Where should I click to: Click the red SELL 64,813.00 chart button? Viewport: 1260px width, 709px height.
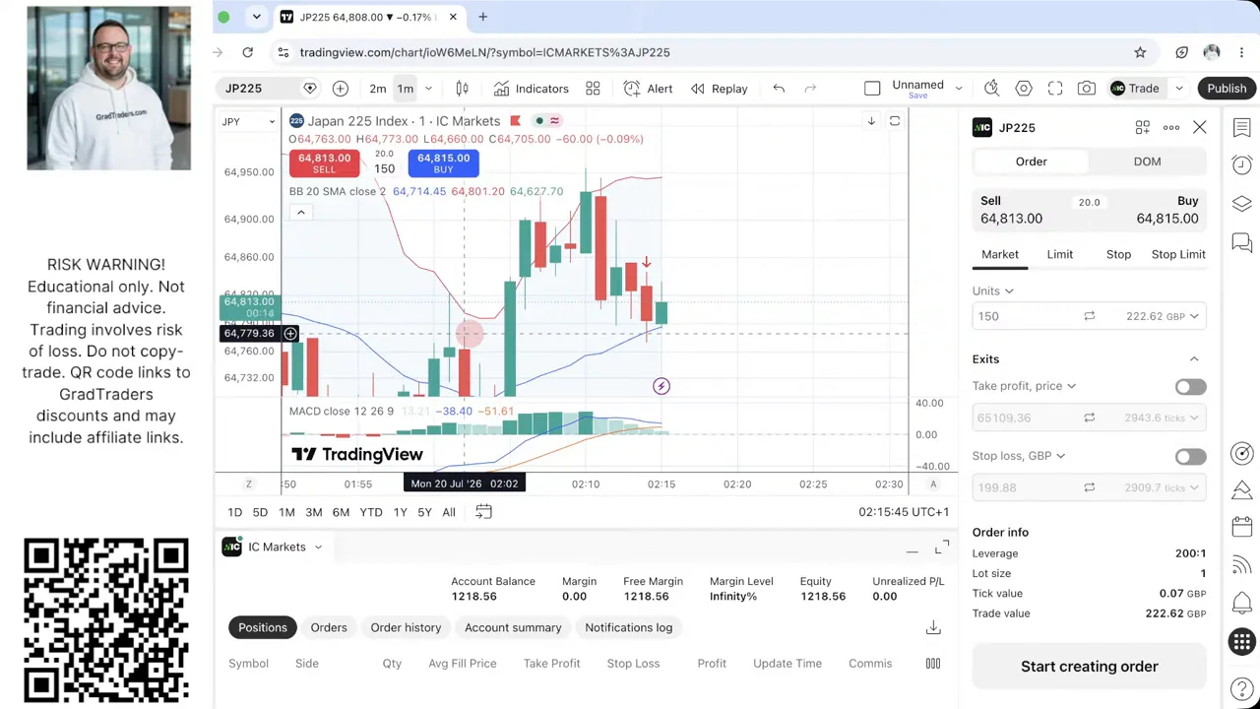click(x=324, y=162)
